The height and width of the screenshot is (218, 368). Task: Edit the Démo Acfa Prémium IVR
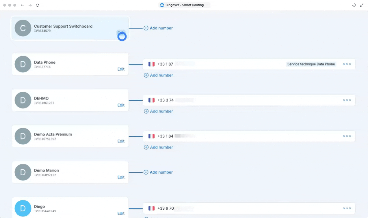[x=121, y=141]
